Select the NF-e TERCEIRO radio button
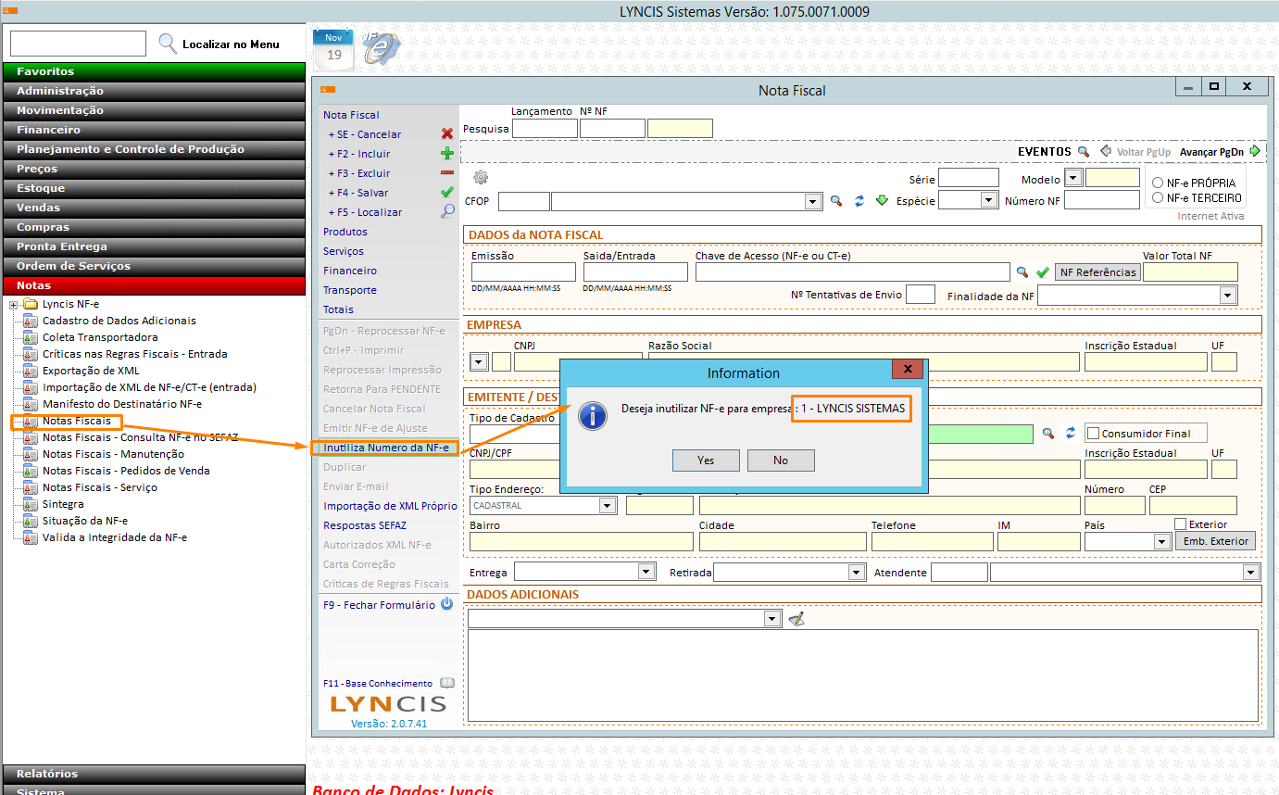 point(1157,197)
